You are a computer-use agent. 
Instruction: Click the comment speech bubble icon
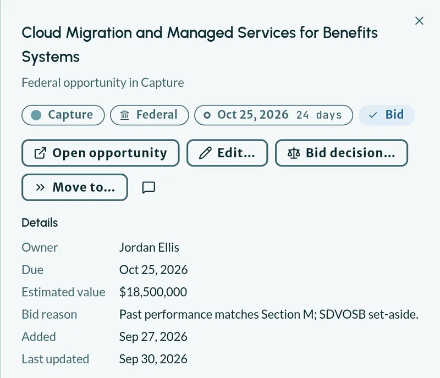[148, 187]
